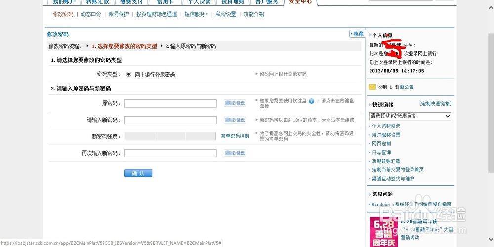Open 请选择功能快速链接 combo box
Image resolution: width=494 pixels, height=247 pixels.
point(410,116)
